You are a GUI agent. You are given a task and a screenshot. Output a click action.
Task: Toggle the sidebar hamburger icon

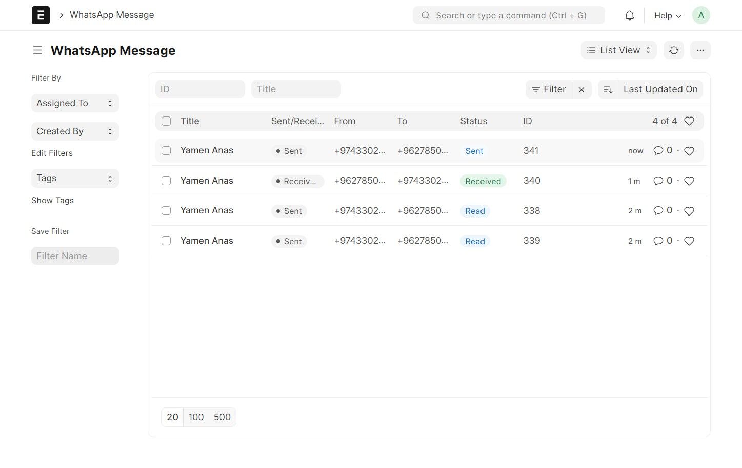point(37,50)
